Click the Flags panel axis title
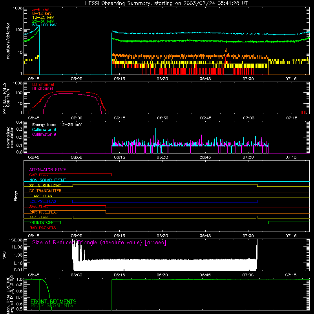 click(16, 196)
